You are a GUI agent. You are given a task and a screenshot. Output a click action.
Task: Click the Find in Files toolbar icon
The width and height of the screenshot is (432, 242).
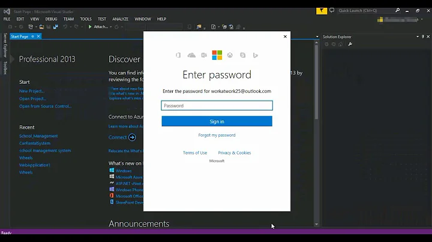(199, 27)
